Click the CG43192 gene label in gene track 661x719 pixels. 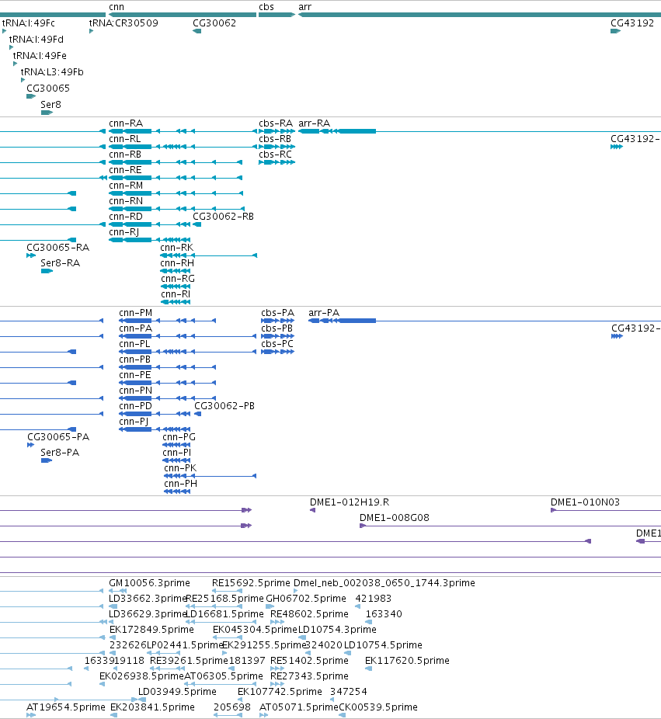632,23
